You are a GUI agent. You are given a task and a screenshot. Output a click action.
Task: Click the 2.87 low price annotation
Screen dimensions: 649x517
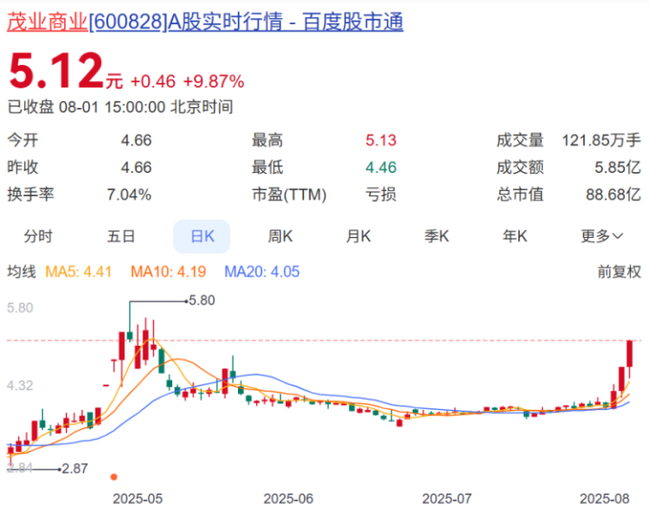[x=75, y=468]
